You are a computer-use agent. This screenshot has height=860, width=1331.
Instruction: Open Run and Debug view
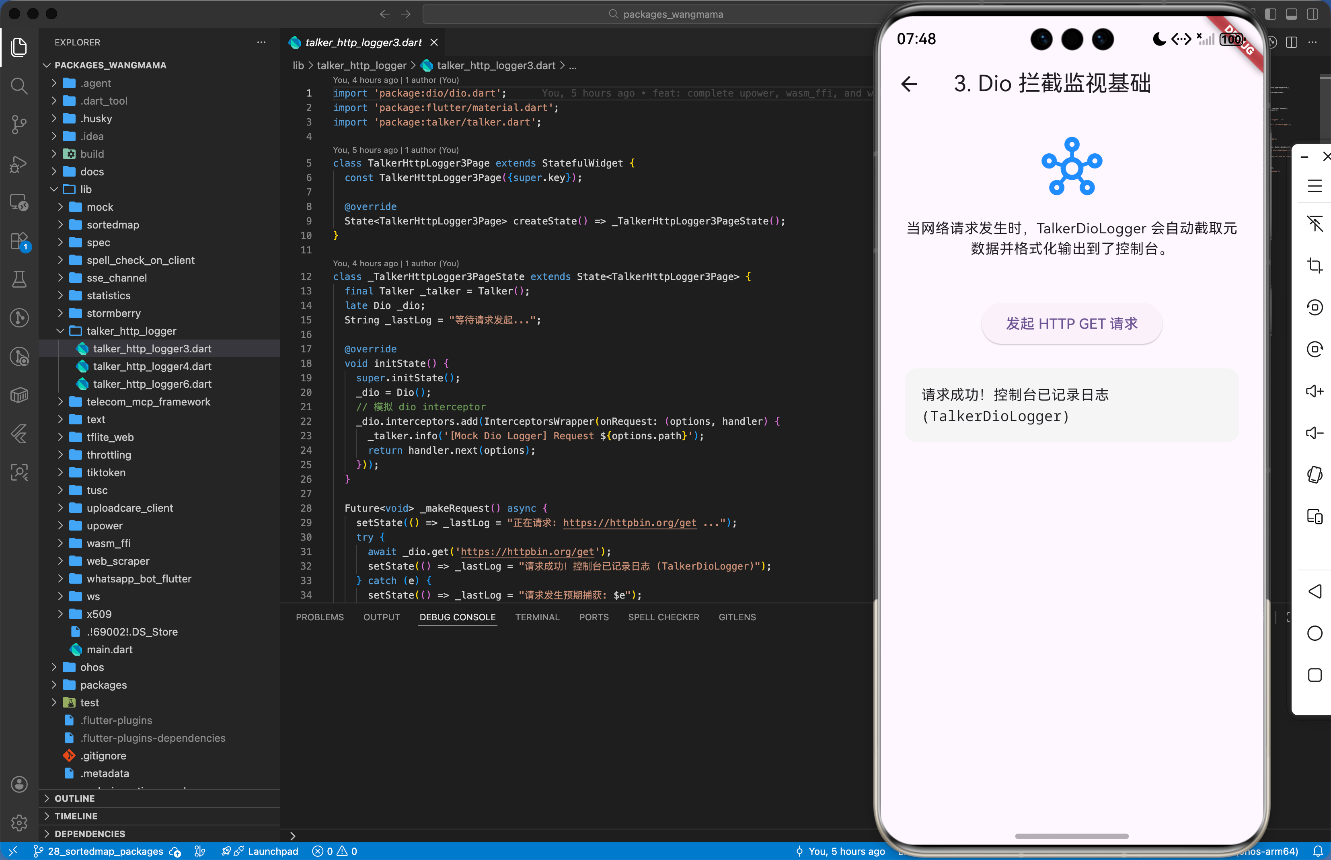(19, 164)
